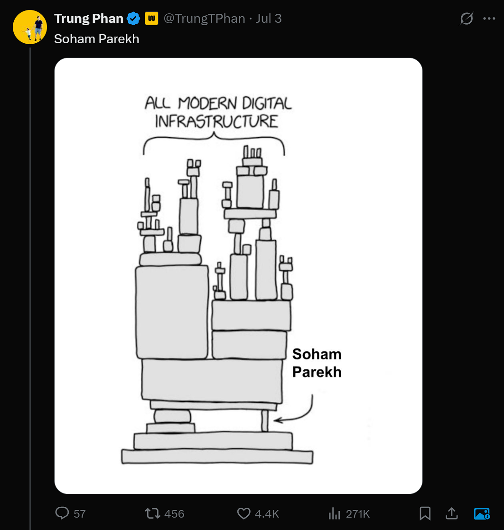Click the blue verified checkmark badge
Screen dimensions: 504x530
coord(133,19)
